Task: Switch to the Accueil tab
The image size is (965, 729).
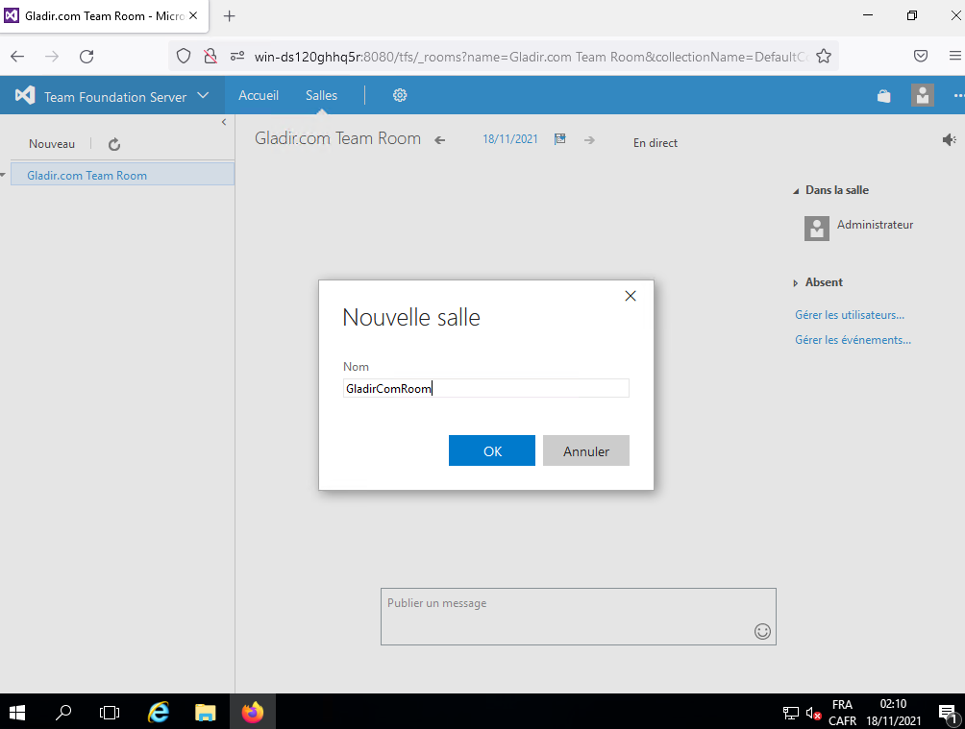Action: coord(259,95)
